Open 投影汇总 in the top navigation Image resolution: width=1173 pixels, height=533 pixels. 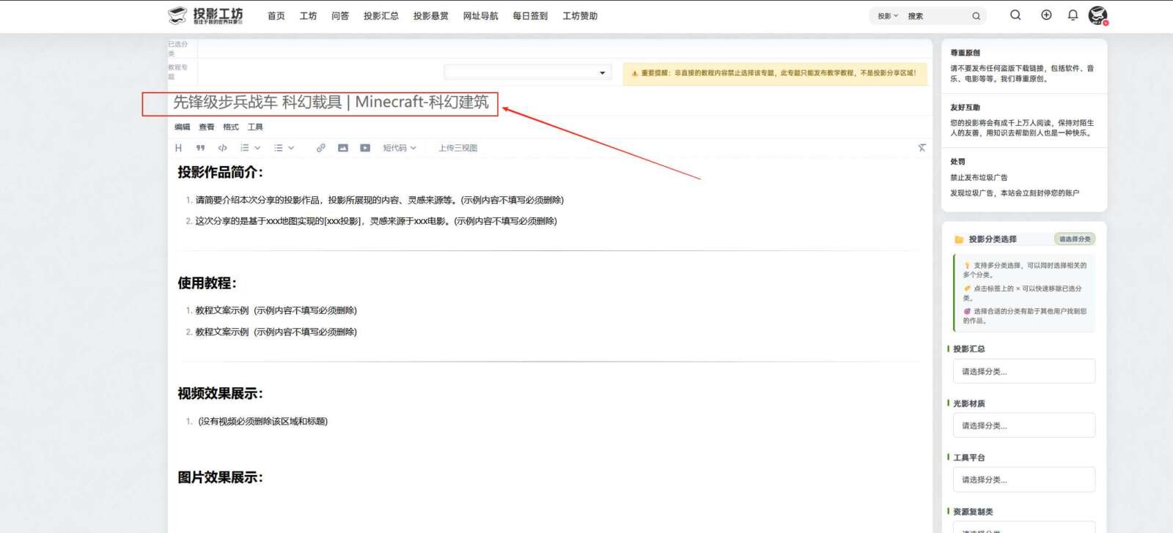(381, 16)
